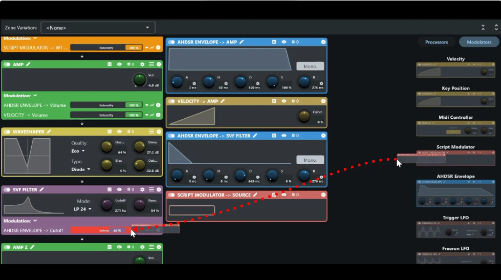Viewport: 501px width, 280px height.
Task: Click Mono button in AHDSR ENVELOPE -> SVF FILTER
Action: click(x=310, y=160)
